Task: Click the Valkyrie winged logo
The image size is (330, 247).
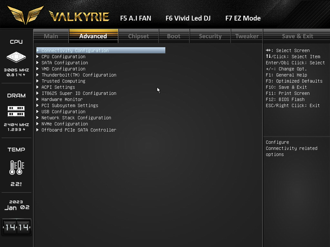Action: [26, 15]
